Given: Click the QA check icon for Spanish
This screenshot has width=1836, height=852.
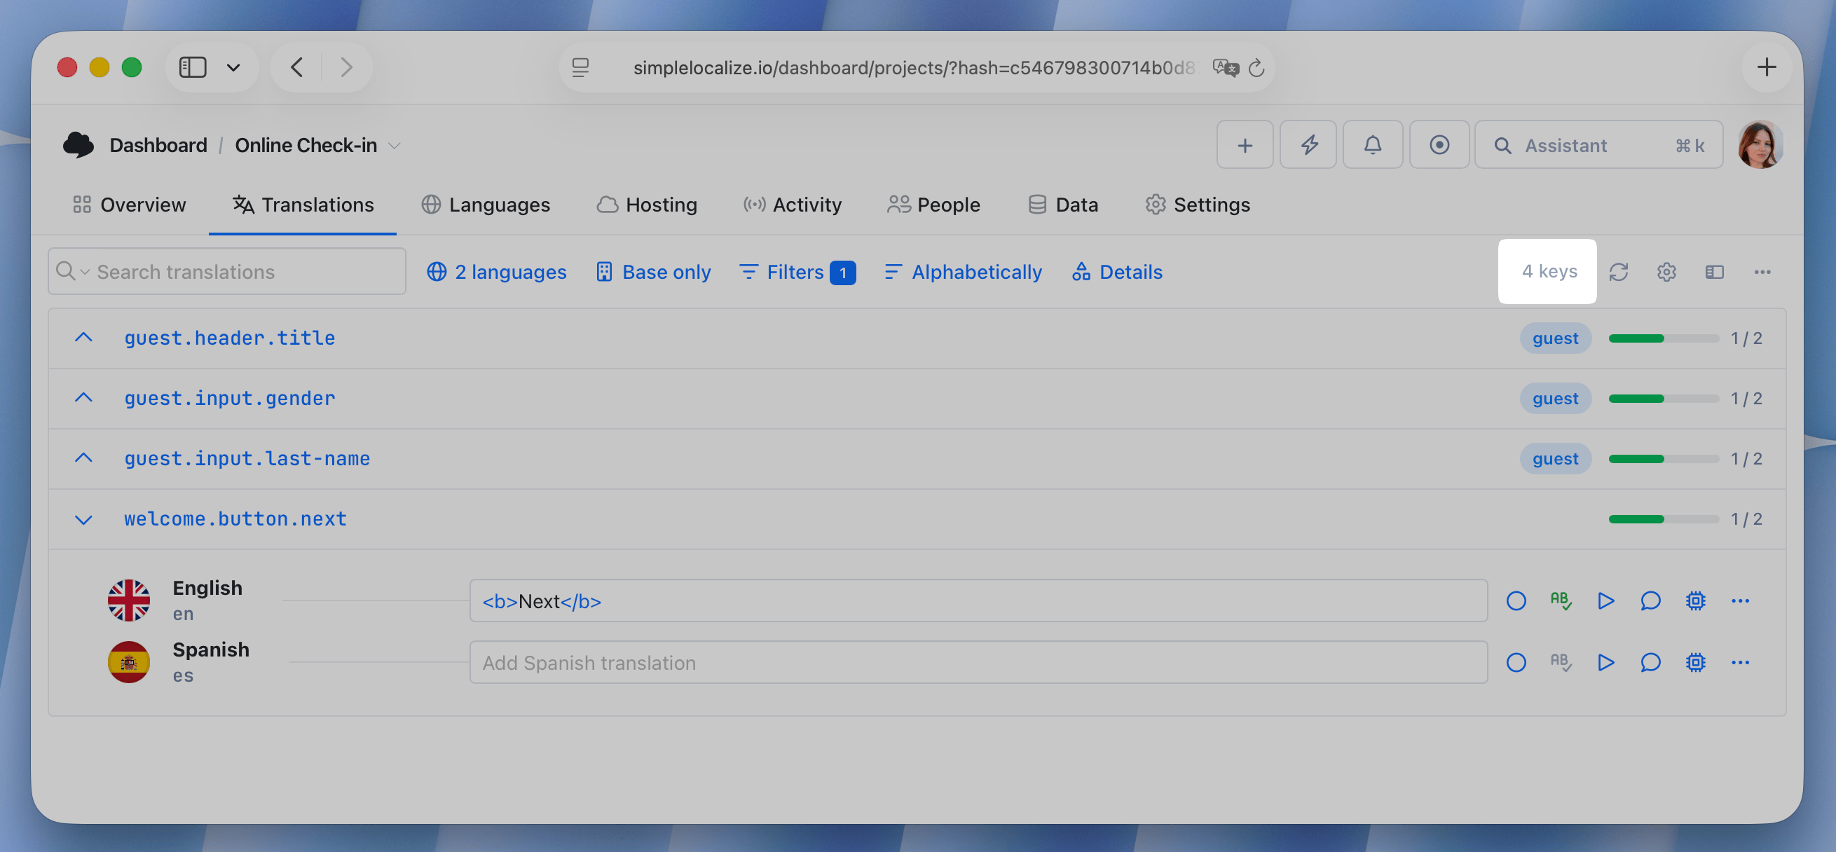Looking at the screenshot, I should 1561,662.
